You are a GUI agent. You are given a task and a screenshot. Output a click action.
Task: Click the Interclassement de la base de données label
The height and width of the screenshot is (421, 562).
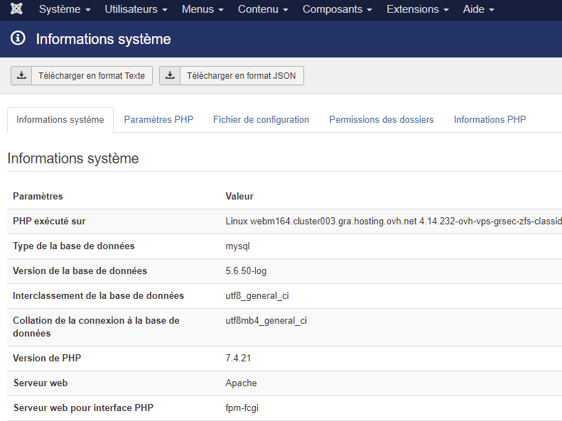point(99,296)
